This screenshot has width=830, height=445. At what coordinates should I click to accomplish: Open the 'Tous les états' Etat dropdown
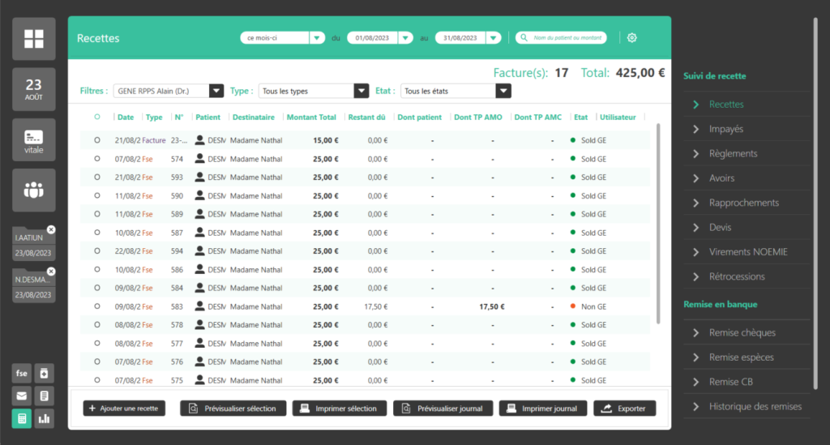click(x=503, y=91)
